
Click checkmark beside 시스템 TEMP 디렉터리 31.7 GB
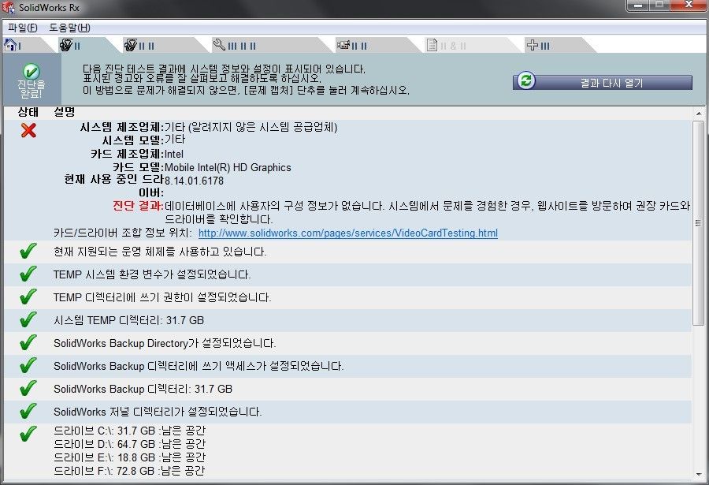[28, 319]
